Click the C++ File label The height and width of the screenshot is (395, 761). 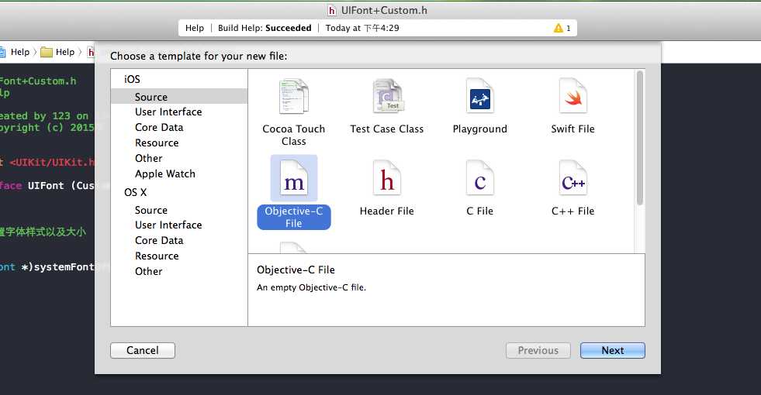pos(572,211)
